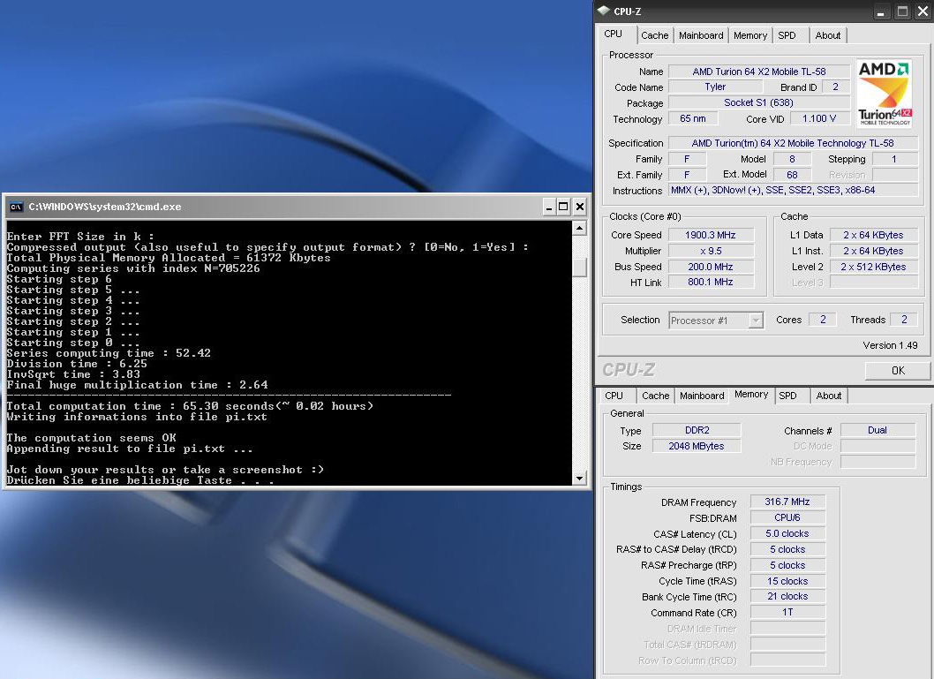Click the AMD Turion 64 X2 logo
This screenshot has width=934, height=679.
884,93
